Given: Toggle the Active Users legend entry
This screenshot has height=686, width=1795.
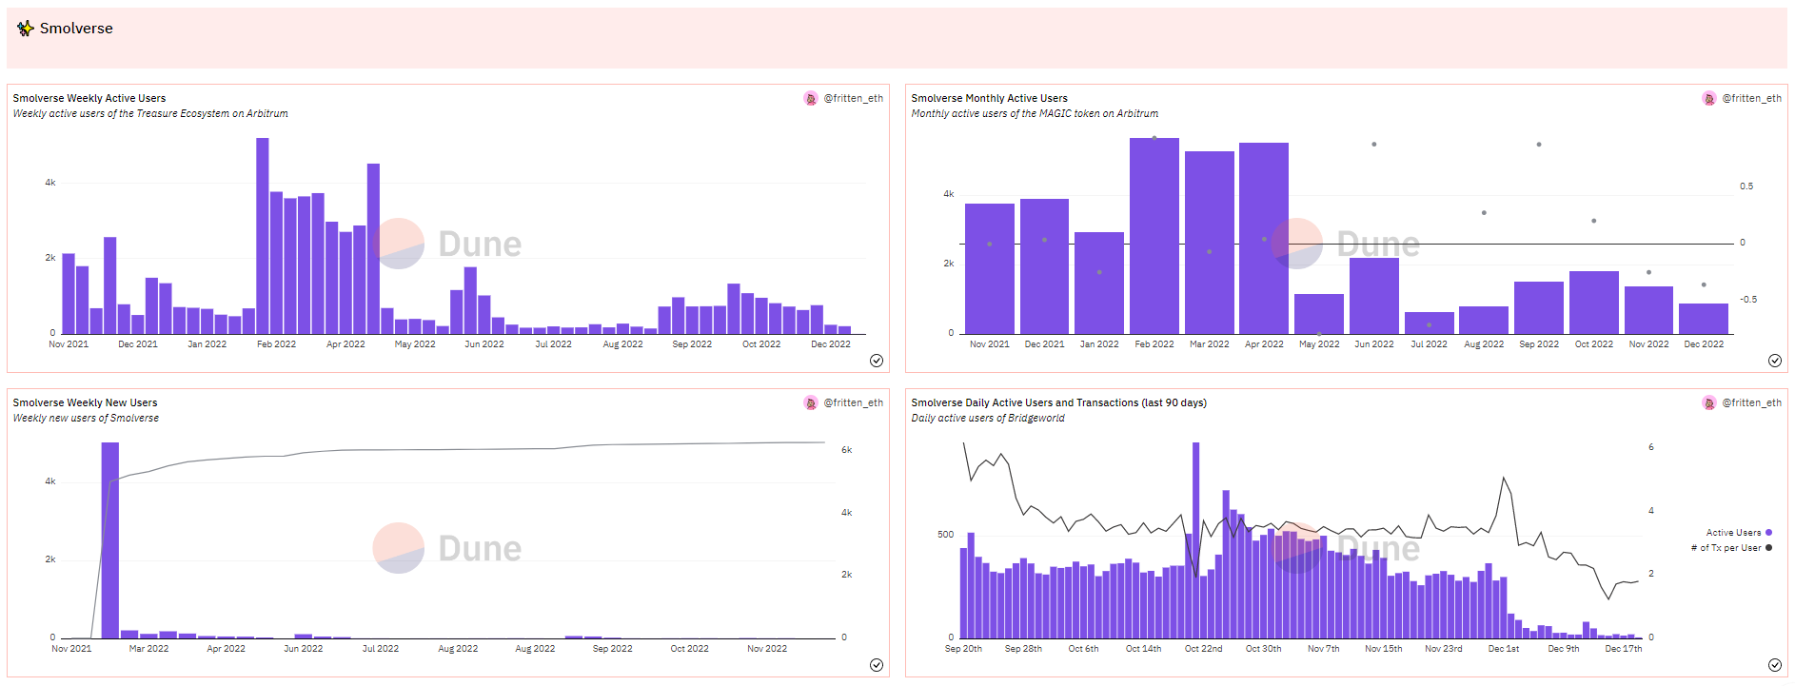Looking at the screenshot, I should [x=1739, y=533].
